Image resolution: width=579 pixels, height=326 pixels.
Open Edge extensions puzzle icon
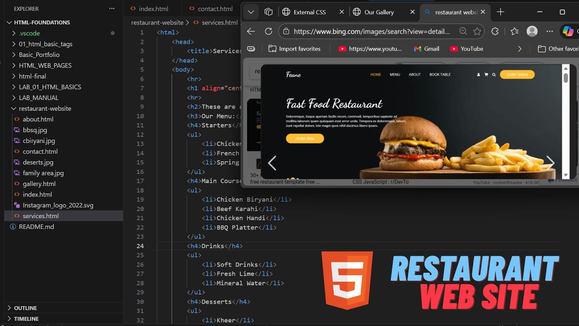pos(495,31)
